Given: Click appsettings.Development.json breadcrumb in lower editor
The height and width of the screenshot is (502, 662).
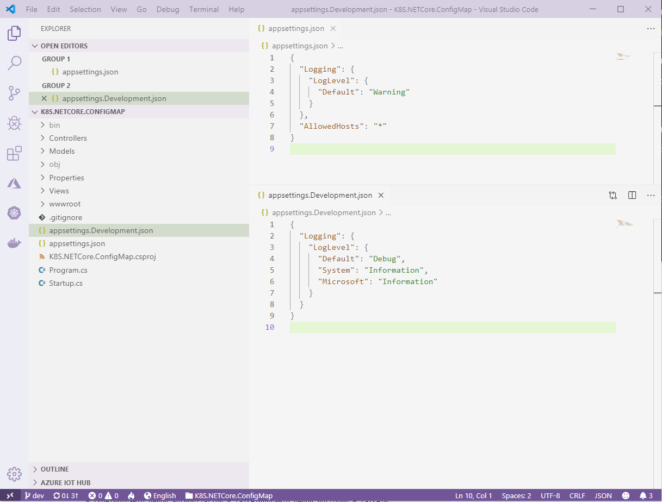Looking at the screenshot, I should pos(318,212).
